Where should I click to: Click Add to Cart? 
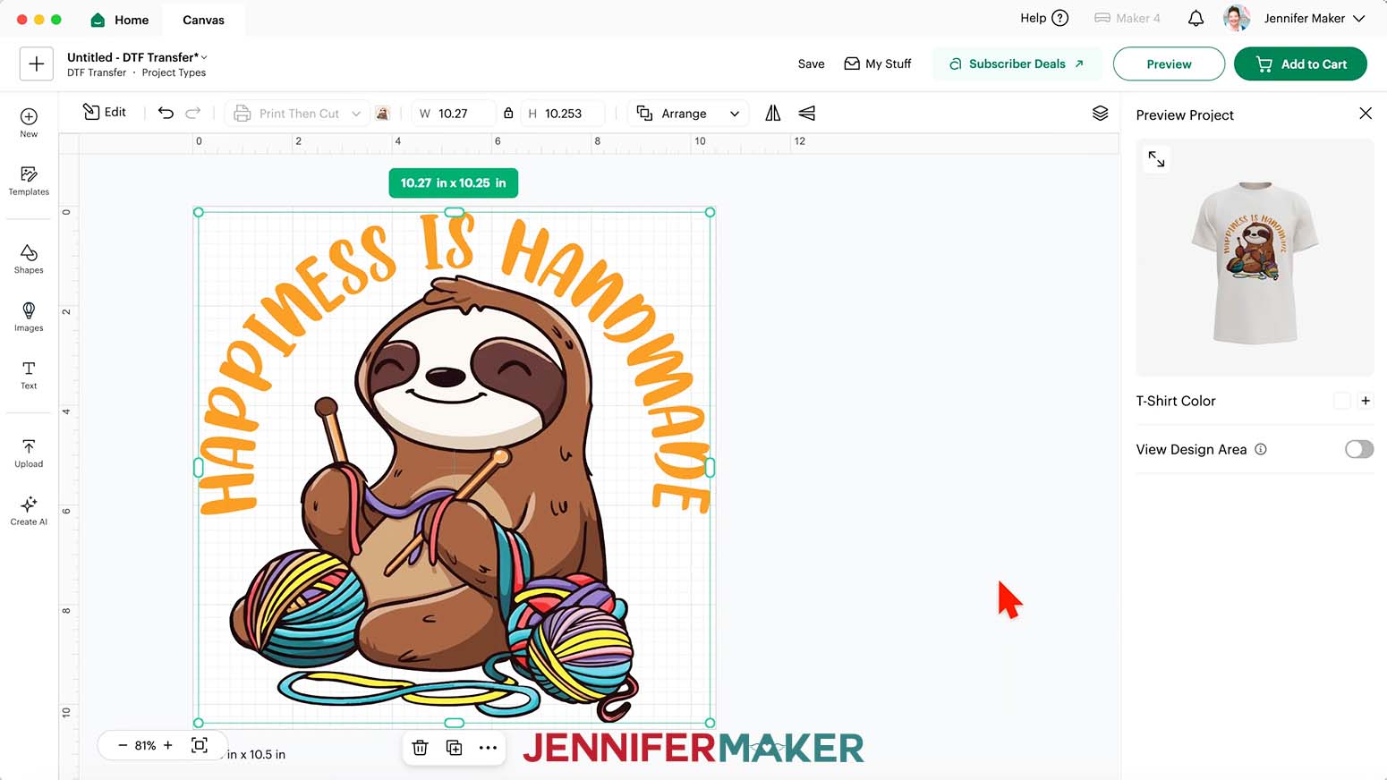(x=1300, y=64)
